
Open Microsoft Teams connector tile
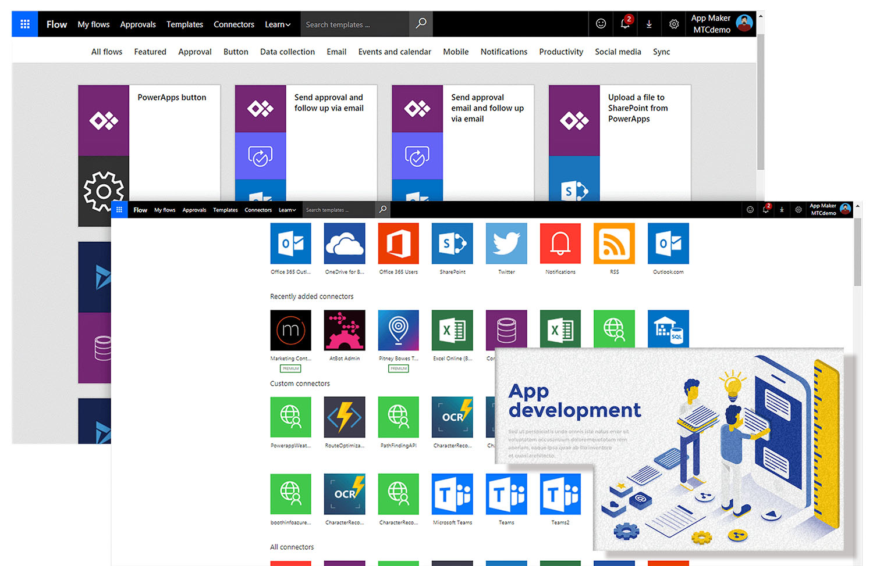pos(452,494)
